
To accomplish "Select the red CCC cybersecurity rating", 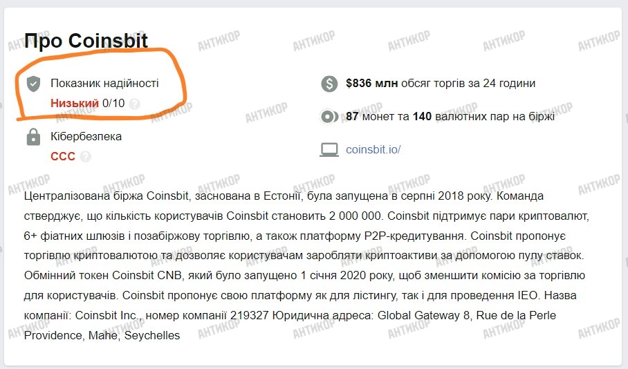I will click(x=63, y=157).
